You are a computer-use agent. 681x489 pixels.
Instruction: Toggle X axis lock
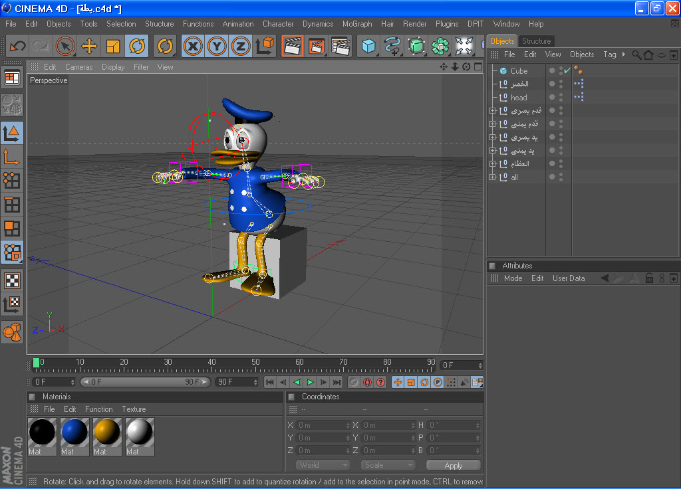click(x=193, y=46)
